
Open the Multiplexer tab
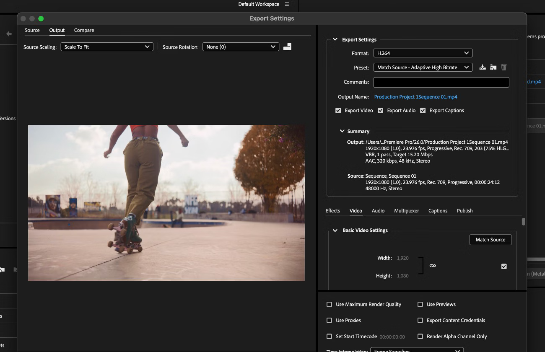(407, 211)
